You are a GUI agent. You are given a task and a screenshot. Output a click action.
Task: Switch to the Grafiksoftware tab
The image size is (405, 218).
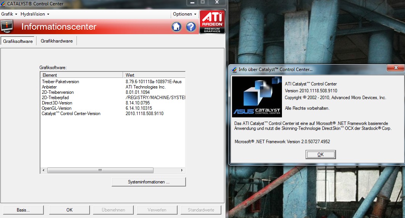pos(18,41)
